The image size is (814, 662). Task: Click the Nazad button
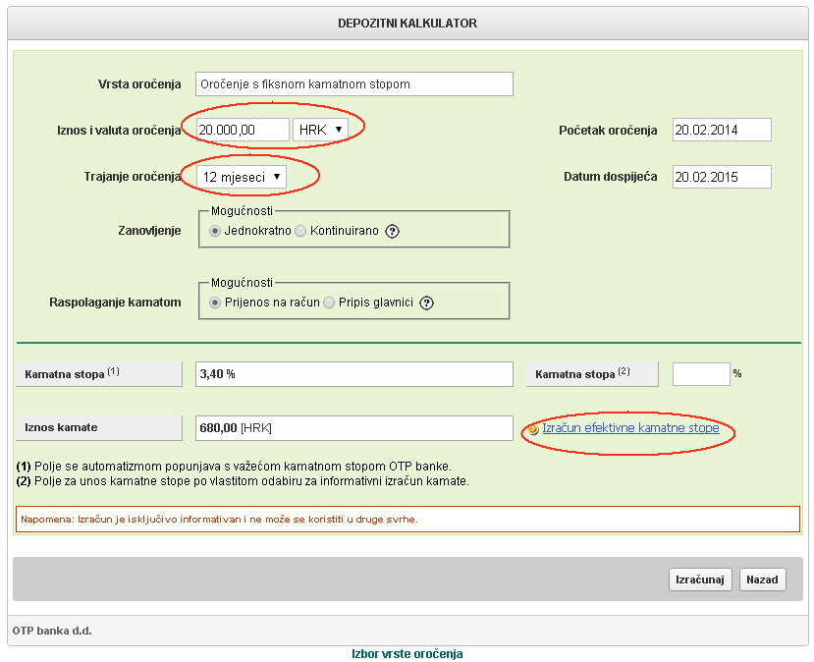tap(762, 579)
